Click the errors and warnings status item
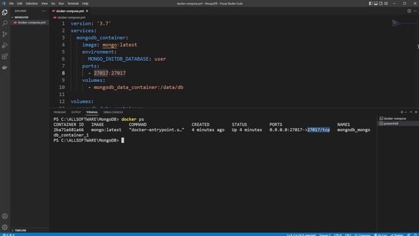 [9, 235]
